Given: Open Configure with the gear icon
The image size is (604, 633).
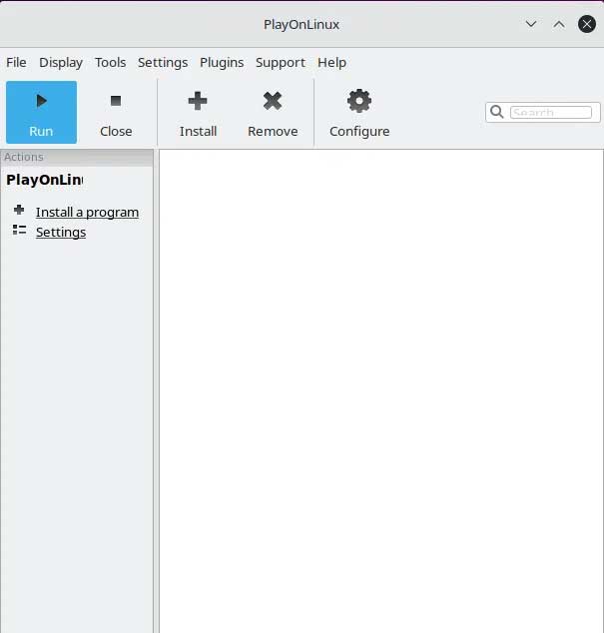Looking at the screenshot, I should [359, 101].
